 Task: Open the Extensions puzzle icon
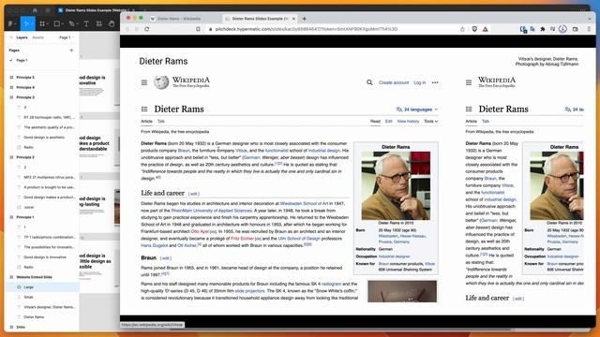tap(543, 29)
